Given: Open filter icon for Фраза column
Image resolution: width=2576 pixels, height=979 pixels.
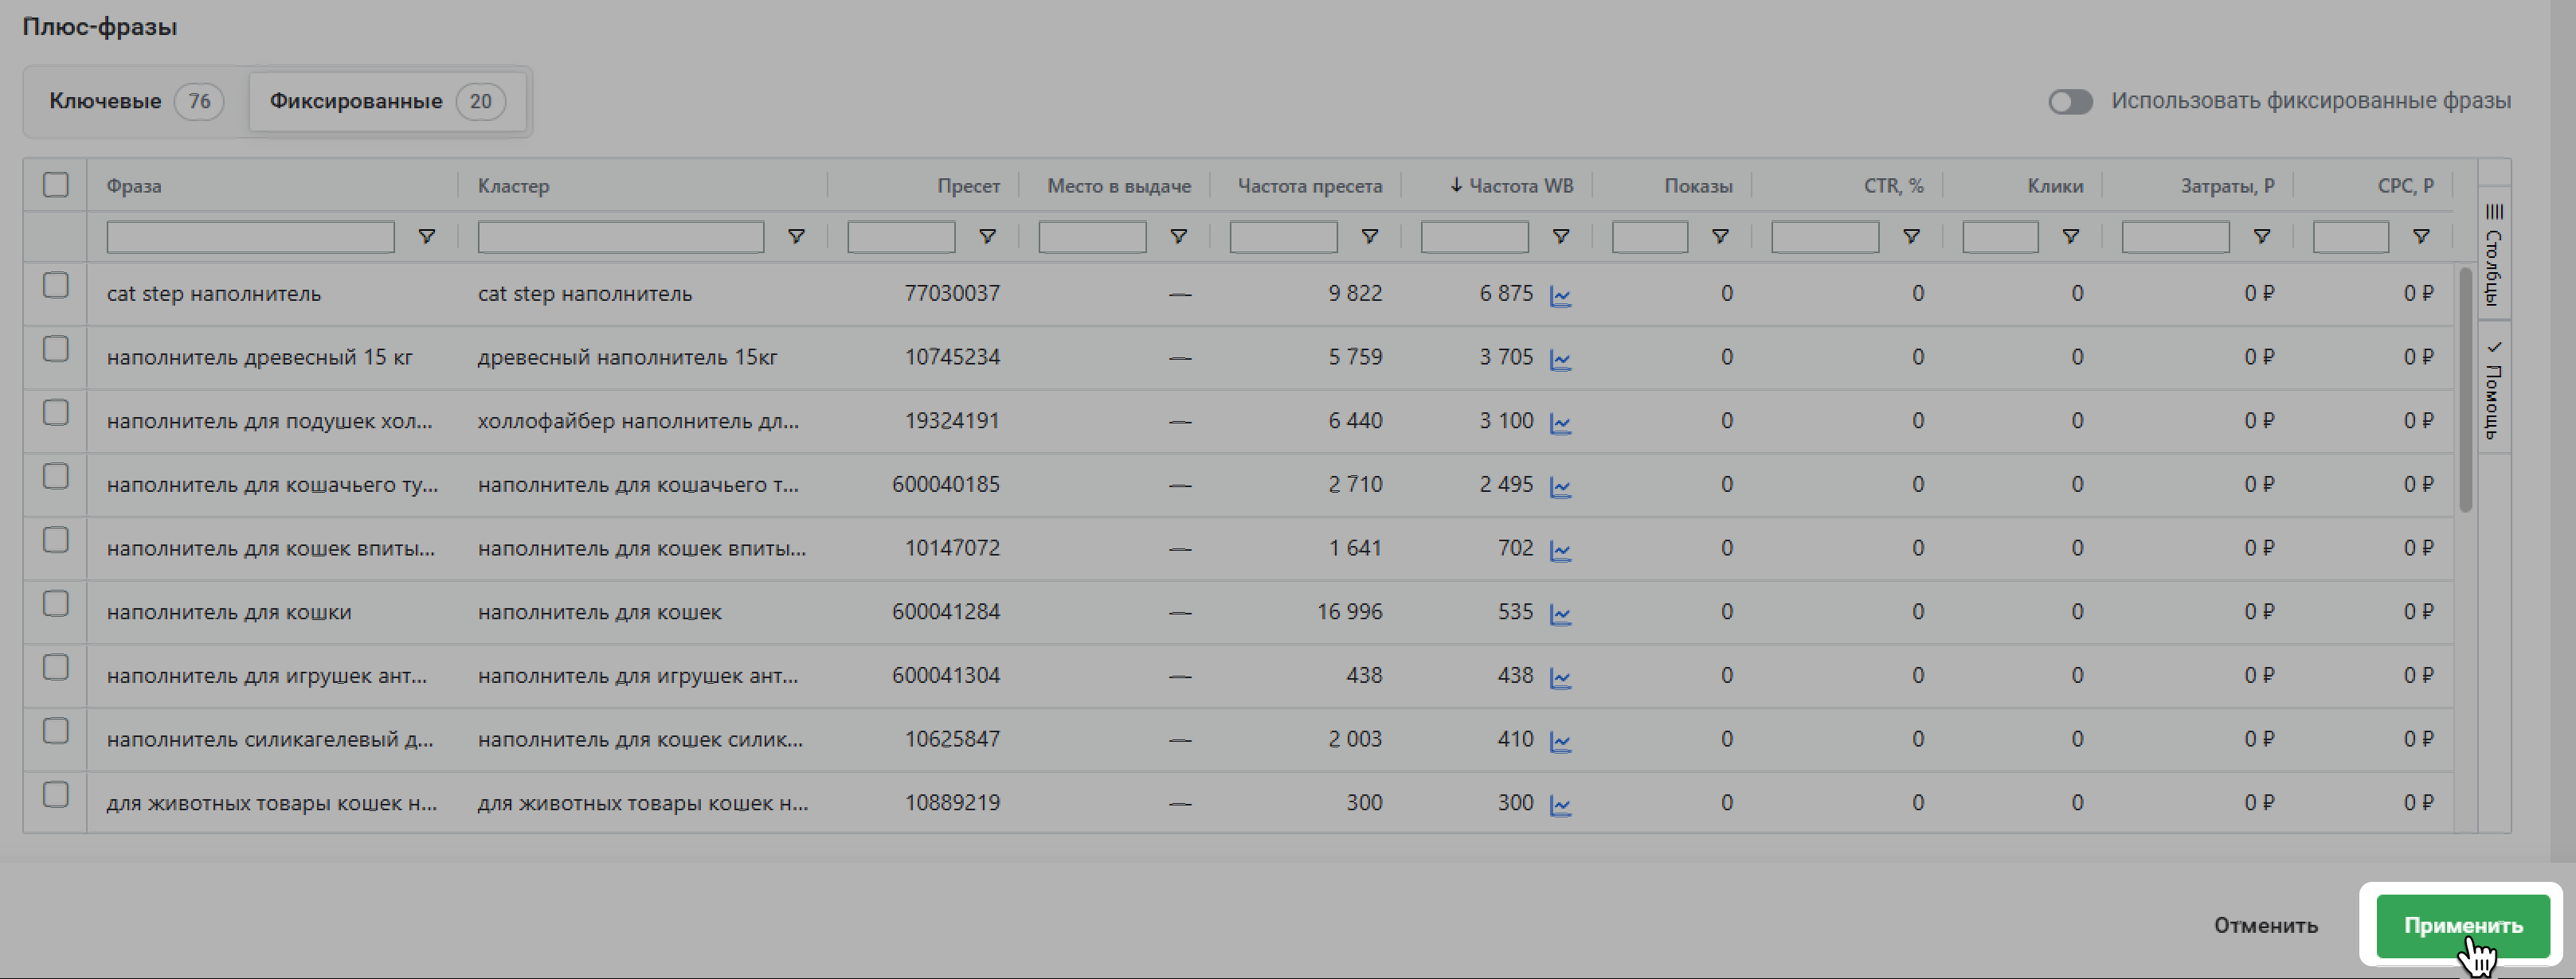Looking at the screenshot, I should pyautogui.click(x=427, y=236).
